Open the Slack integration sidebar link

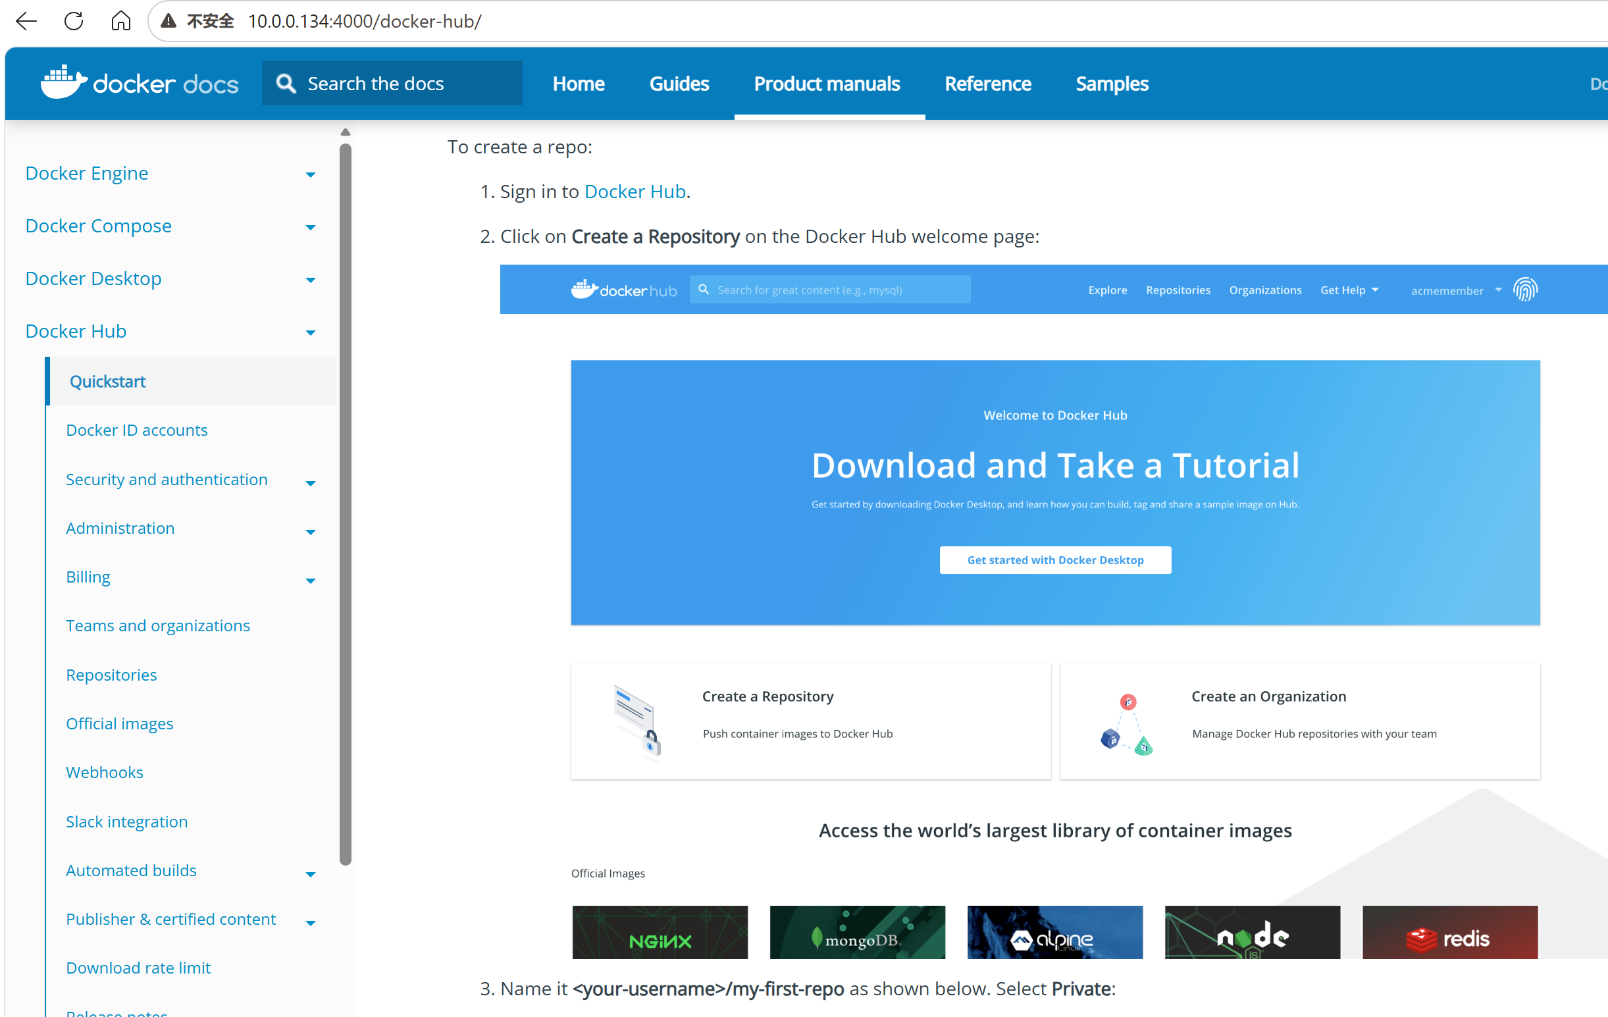(x=127, y=822)
